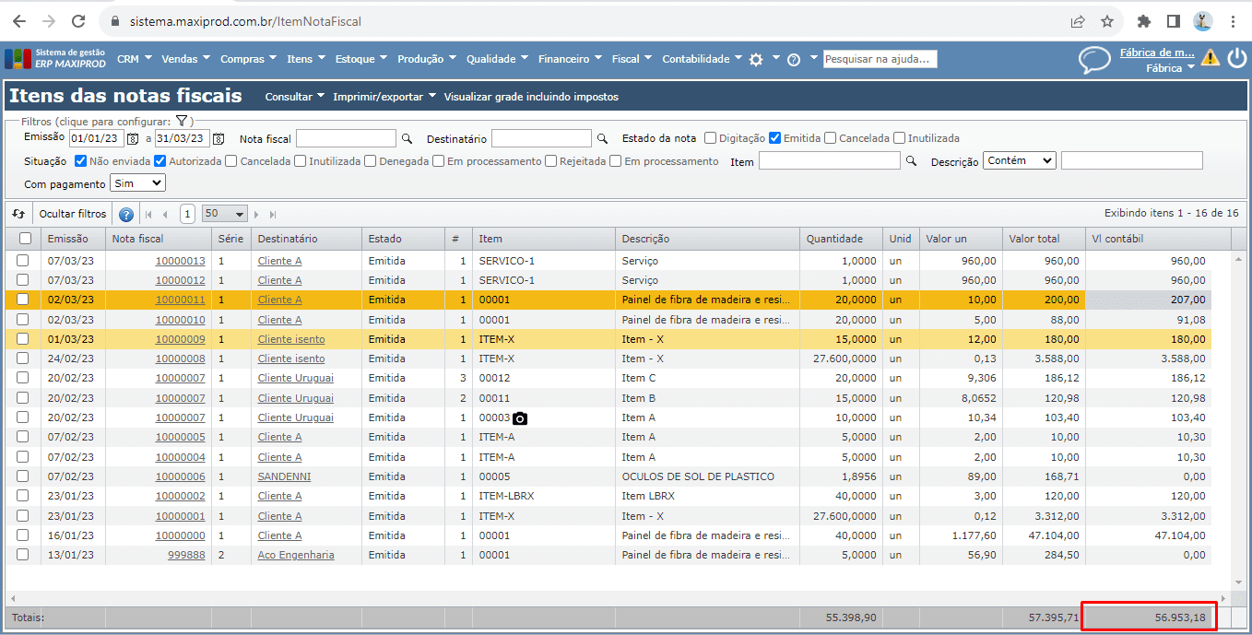This screenshot has height=635, width=1252.
Task: Click the magnifier beside the Destinatário field
Action: 602,138
